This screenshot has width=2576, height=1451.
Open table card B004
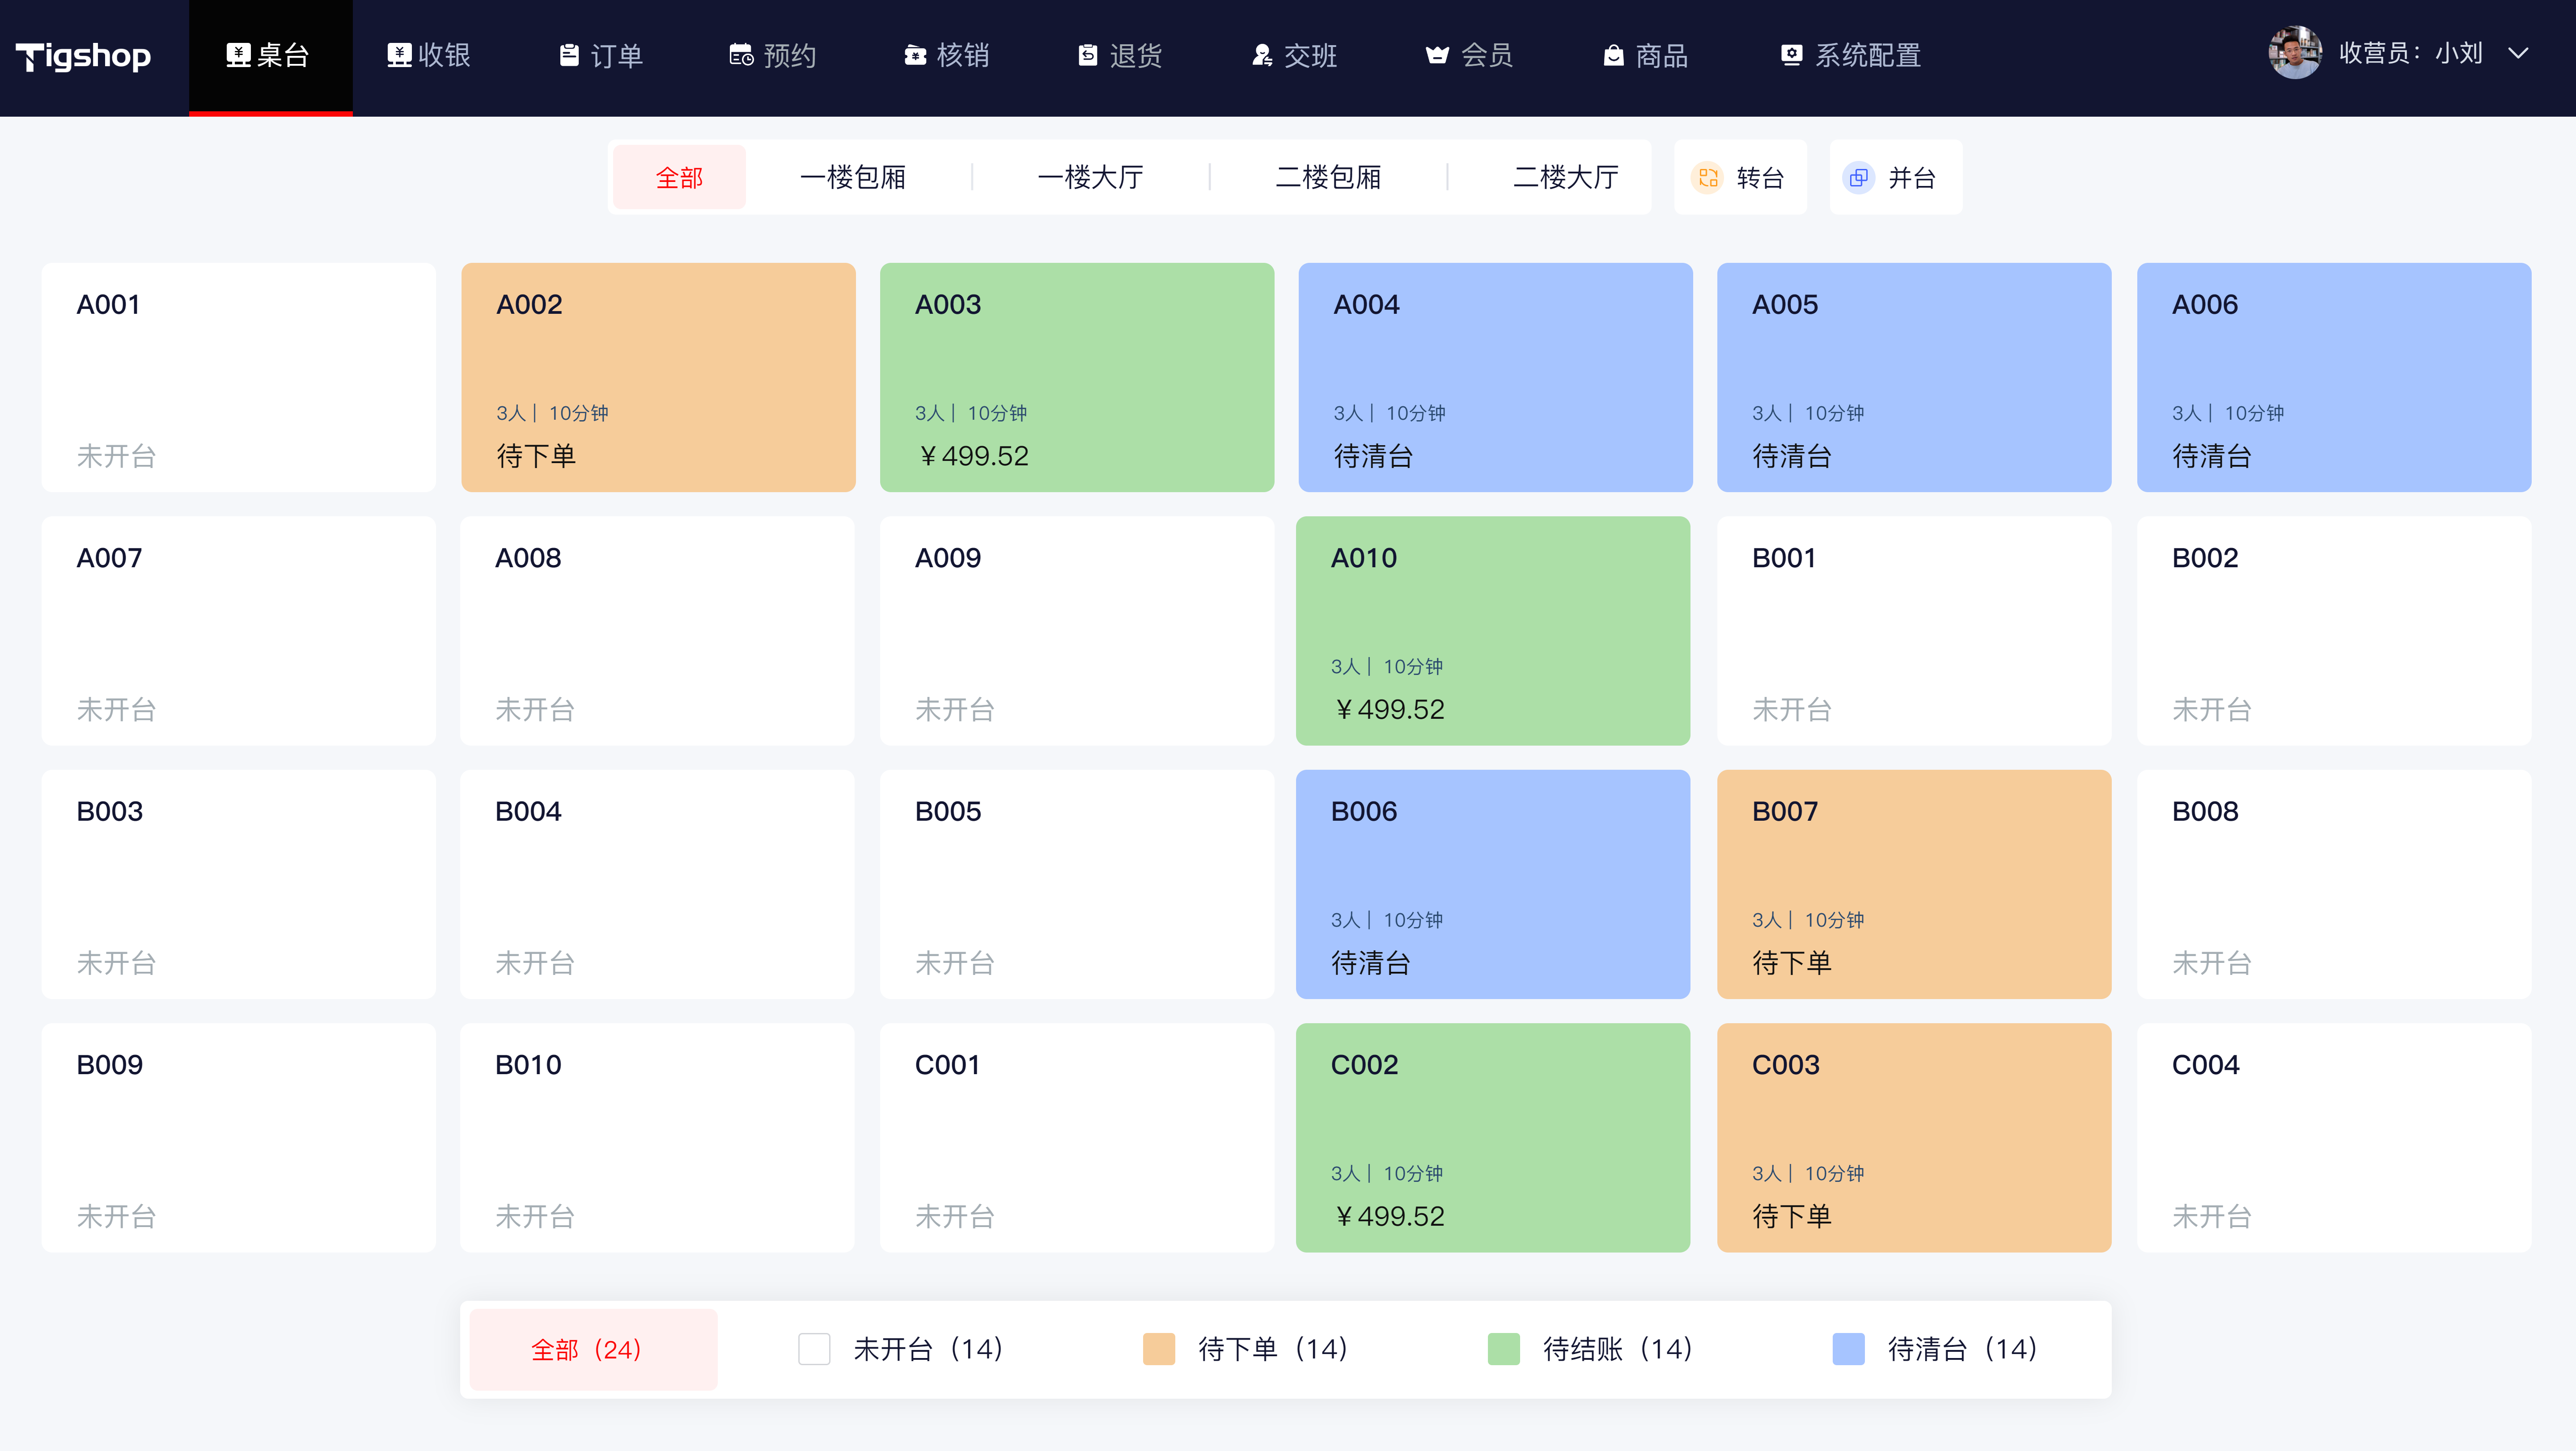(657, 884)
